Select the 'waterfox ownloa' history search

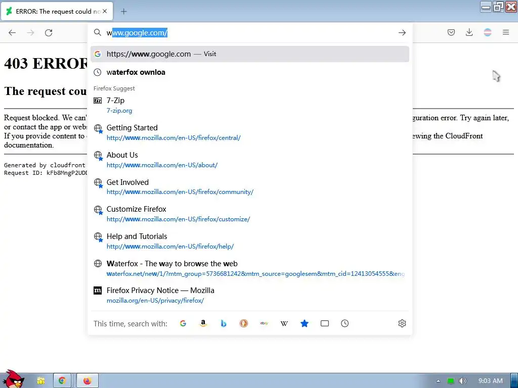pyautogui.click(x=250, y=72)
